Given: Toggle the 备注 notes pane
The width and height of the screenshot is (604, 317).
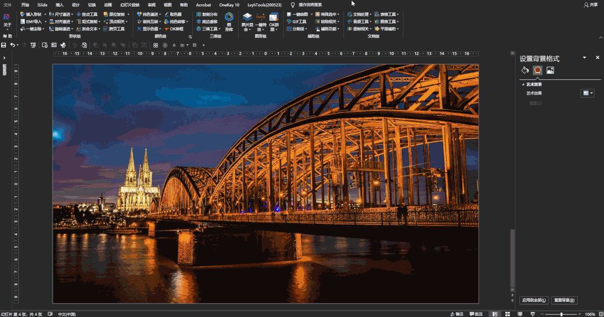Looking at the screenshot, I should [457, 314].
